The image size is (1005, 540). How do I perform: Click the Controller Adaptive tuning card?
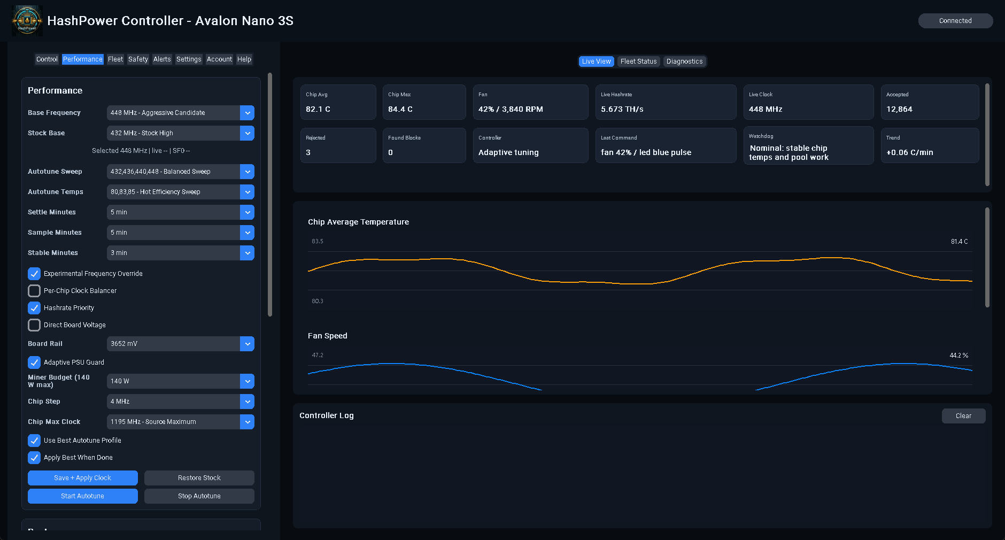531,145
